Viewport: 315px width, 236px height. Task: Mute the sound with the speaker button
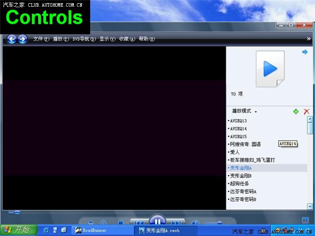click(195, 223)
